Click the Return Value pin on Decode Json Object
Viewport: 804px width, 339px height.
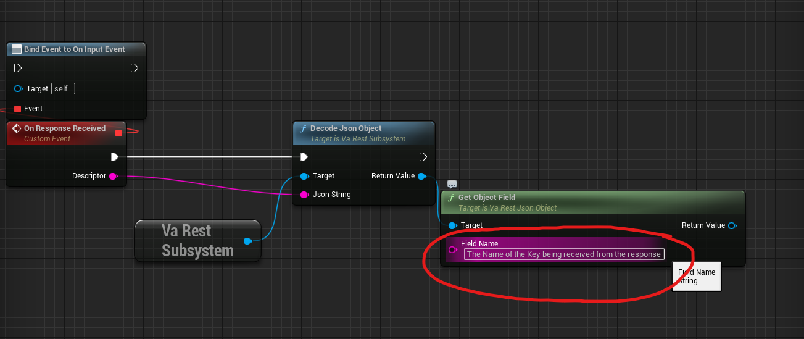click(421, 176)
